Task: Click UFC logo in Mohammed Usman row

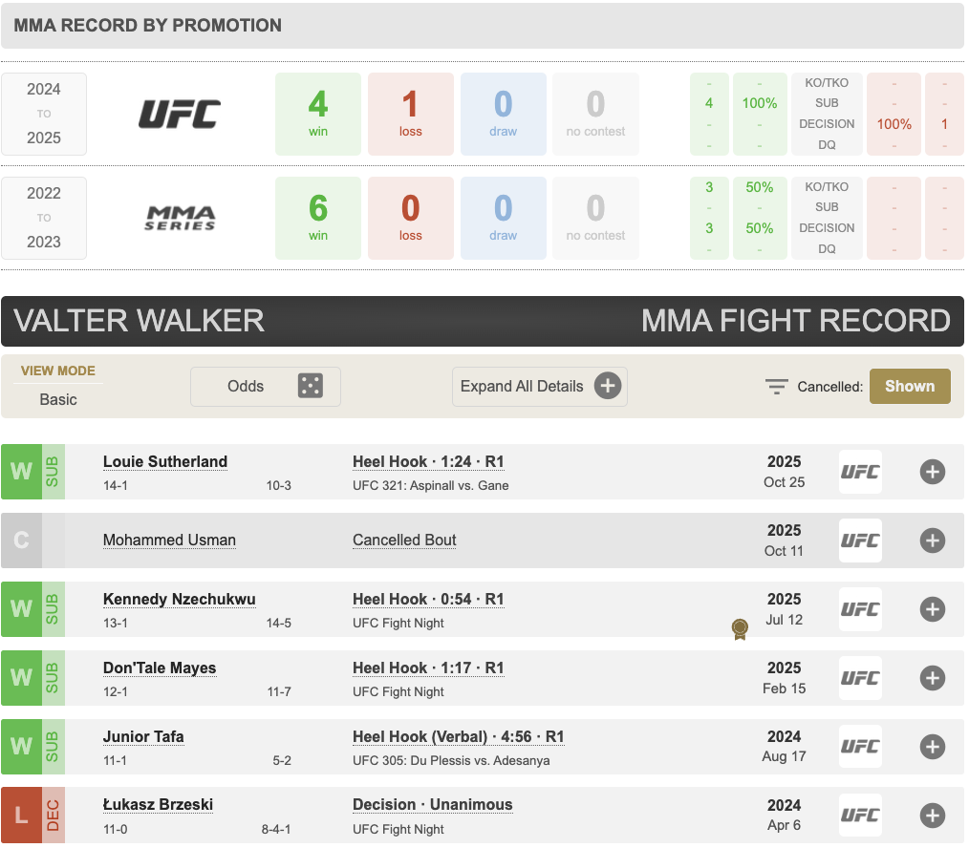Action: (x=859, y=541)
